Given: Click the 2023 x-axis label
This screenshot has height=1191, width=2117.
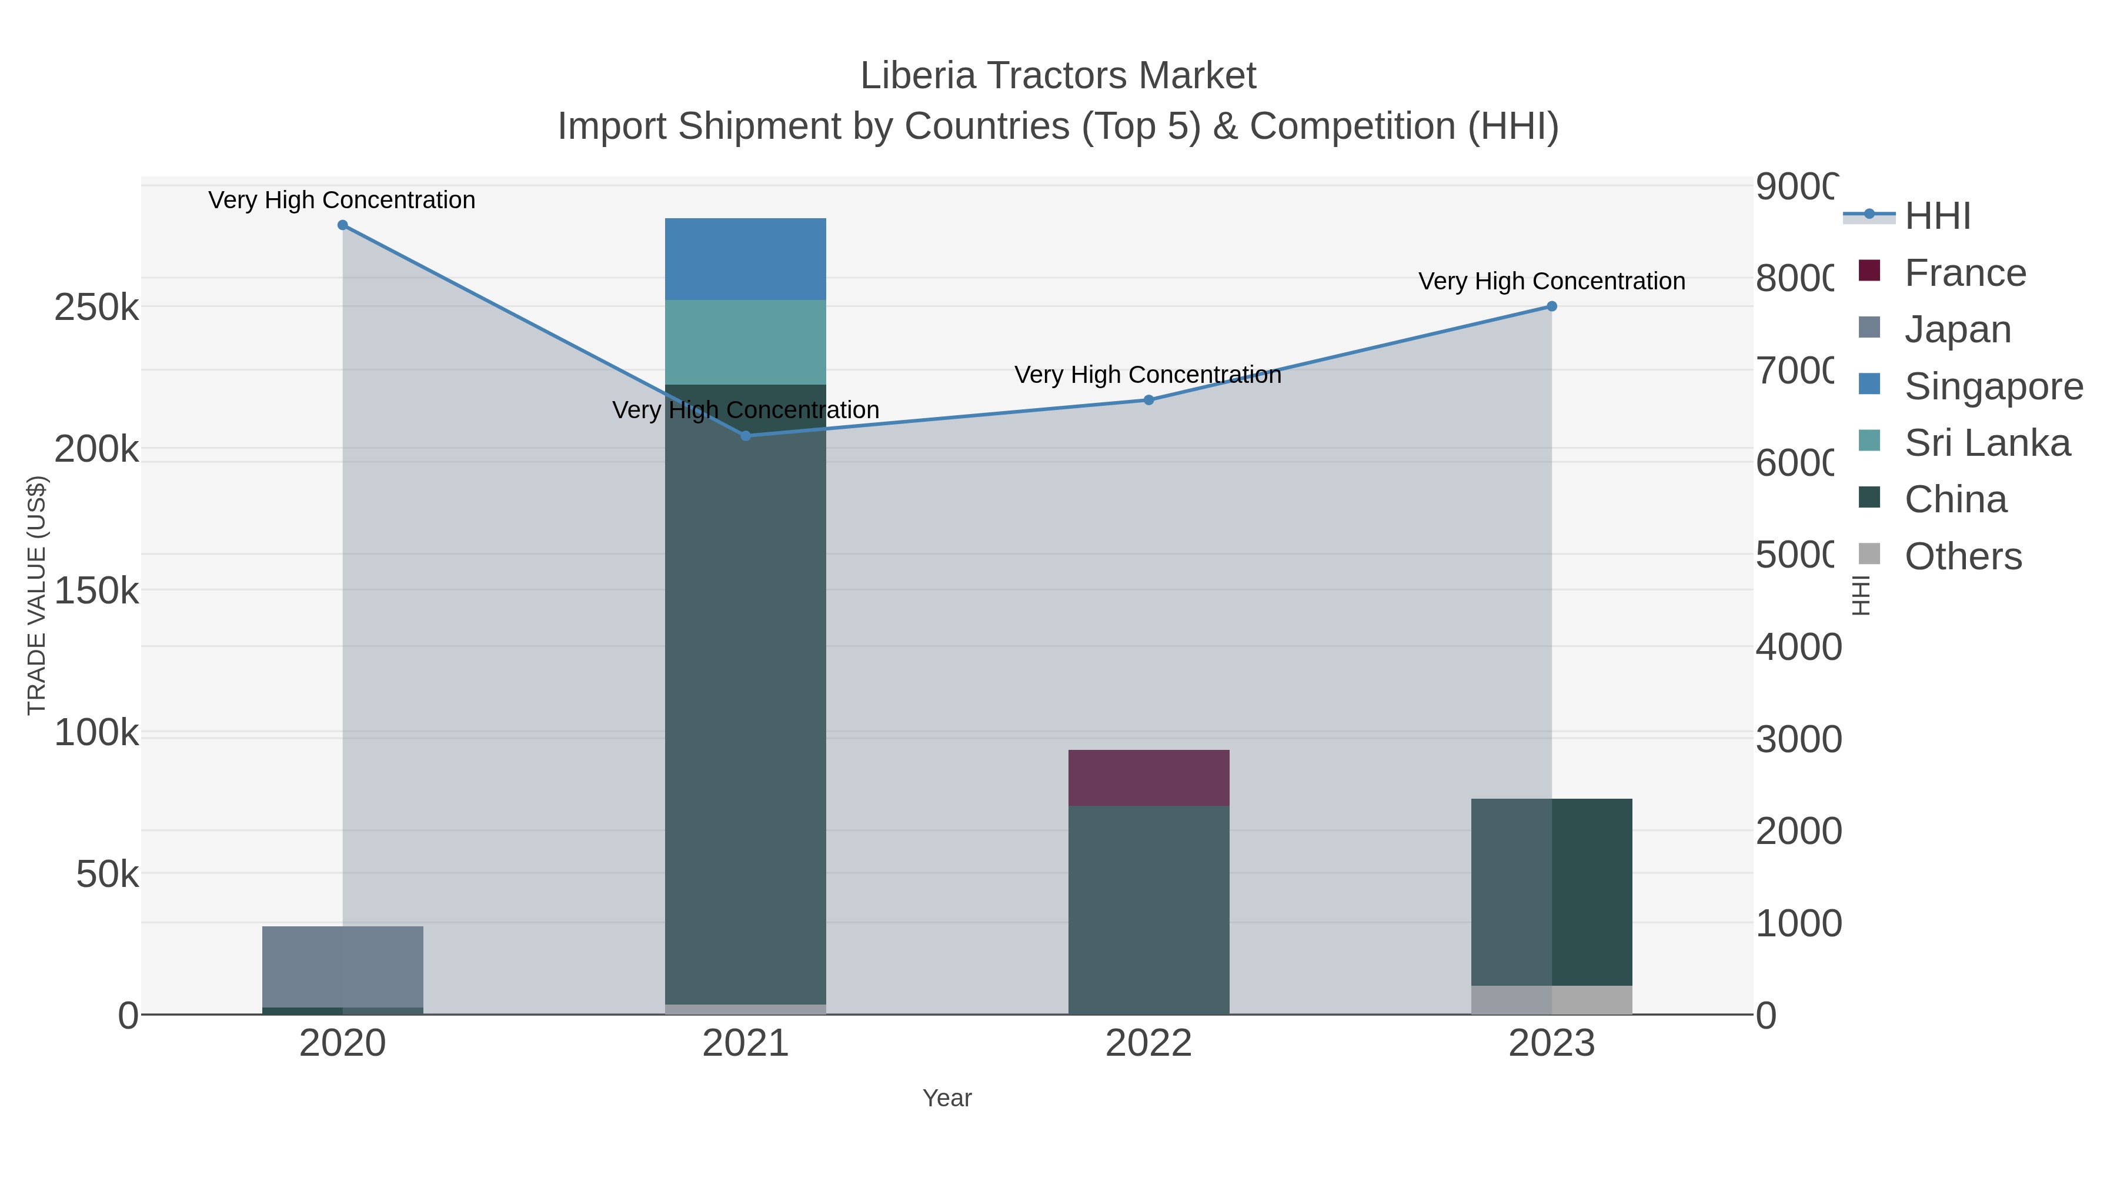Looking at the screenshot, I should 1552,1044.
